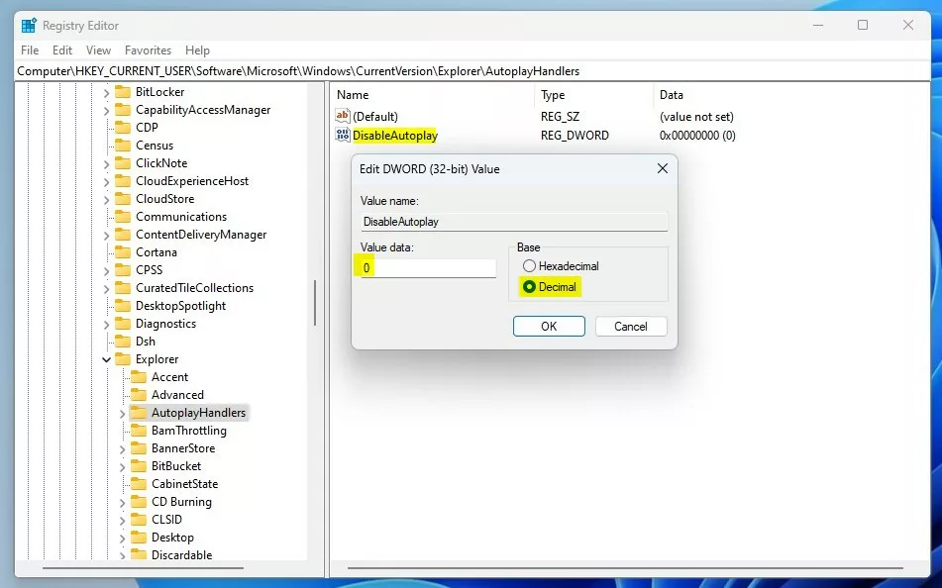Expand the AutoplayHandlers key
The image size is (942, 588).
(x=123, y=413)
